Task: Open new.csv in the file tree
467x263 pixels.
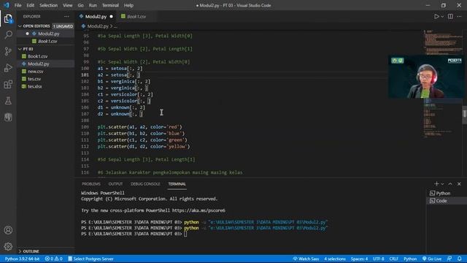Action: (x=36, y=72)
